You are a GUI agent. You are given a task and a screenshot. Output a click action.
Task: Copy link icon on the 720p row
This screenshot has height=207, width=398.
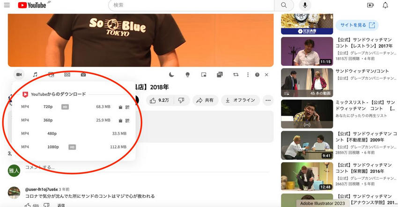120,107
